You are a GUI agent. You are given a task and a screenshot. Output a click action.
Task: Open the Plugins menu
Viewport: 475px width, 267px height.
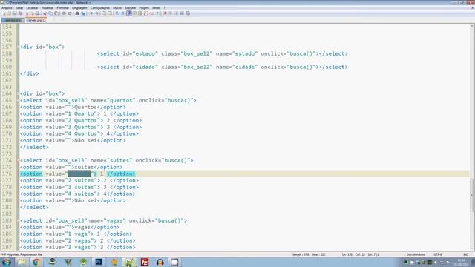point(144,8)
